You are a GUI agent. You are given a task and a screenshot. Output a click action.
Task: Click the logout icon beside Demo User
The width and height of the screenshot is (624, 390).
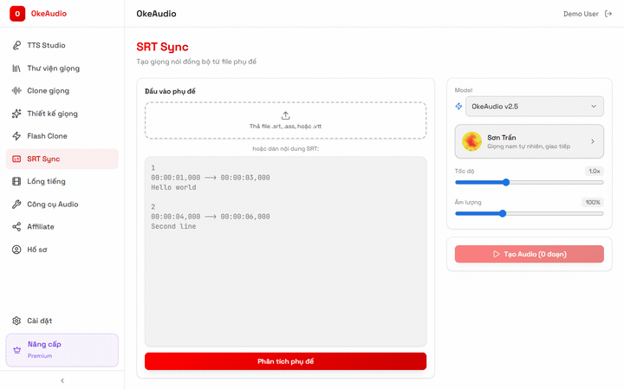click(x=608, y=14)
